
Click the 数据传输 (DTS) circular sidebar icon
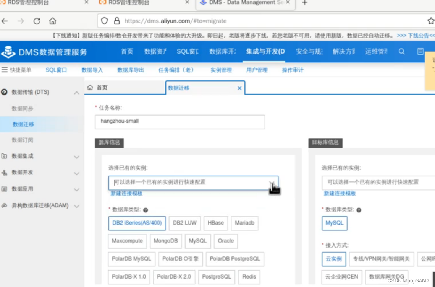(4, 92)
